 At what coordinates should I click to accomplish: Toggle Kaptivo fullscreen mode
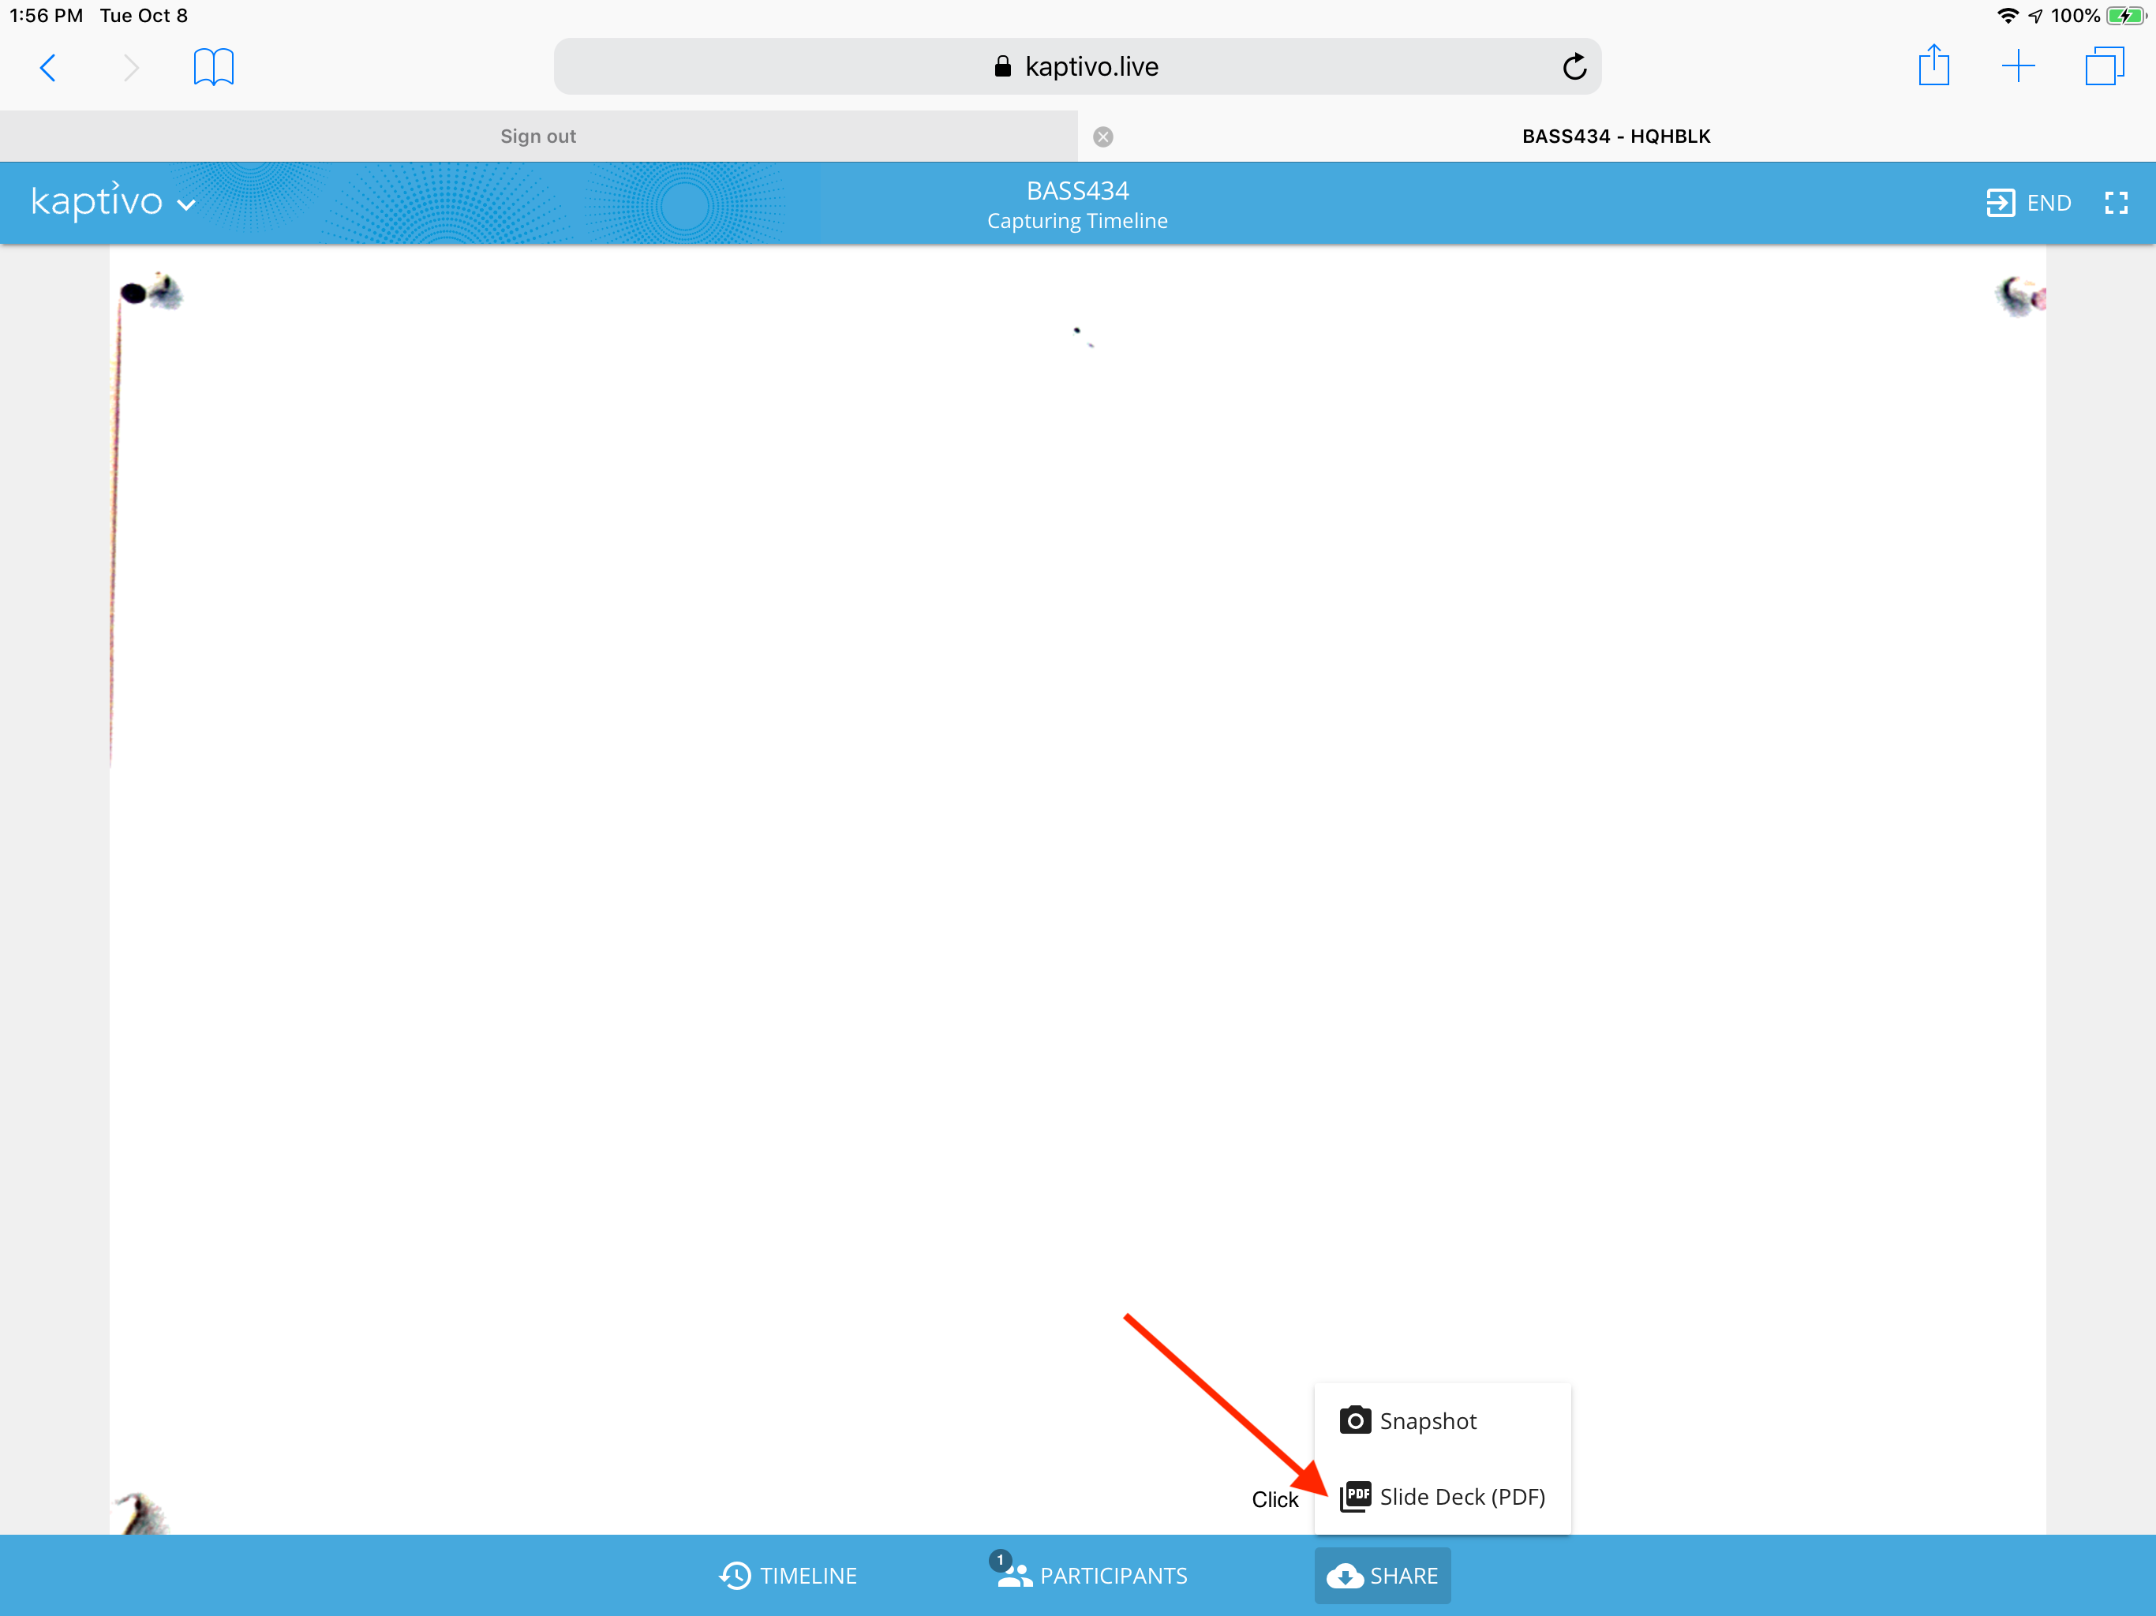(2115, 203)
